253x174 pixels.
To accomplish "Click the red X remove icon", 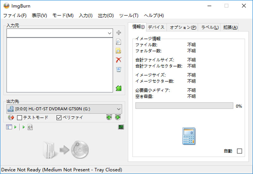I will pyautogui.click(x=119, y=60).
